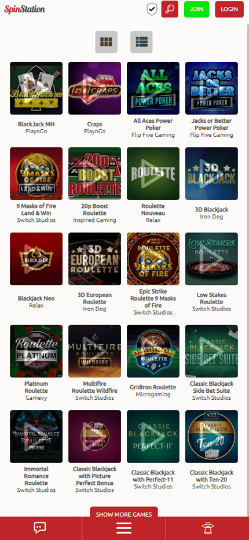Click the search magnifier icon
Screen dimensions: 249x540
(170, 9)
